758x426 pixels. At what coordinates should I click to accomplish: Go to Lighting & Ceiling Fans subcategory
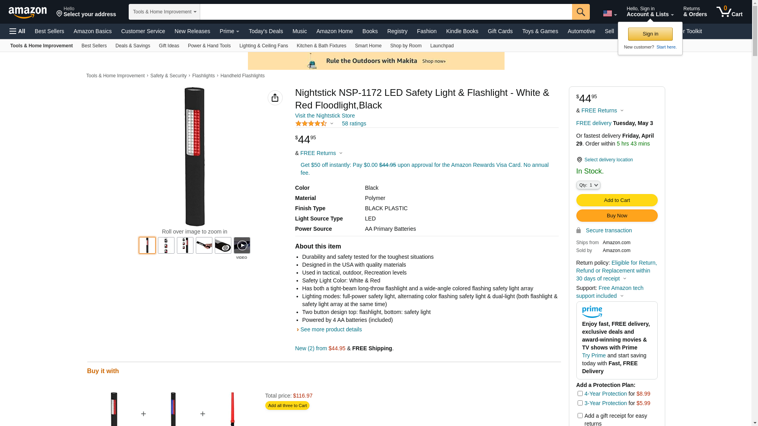tap(263, 46)
